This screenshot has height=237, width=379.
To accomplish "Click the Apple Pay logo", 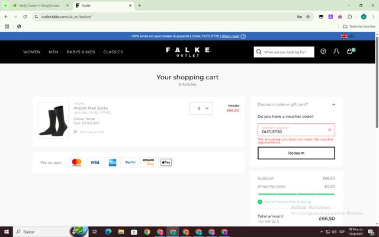I will tap(166, 162).
